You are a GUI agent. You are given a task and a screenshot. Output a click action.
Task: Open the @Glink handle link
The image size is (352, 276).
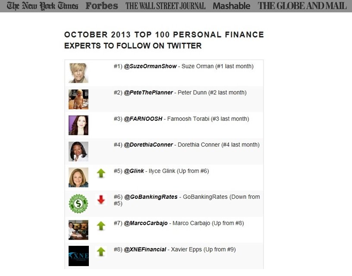coord(134,171)
